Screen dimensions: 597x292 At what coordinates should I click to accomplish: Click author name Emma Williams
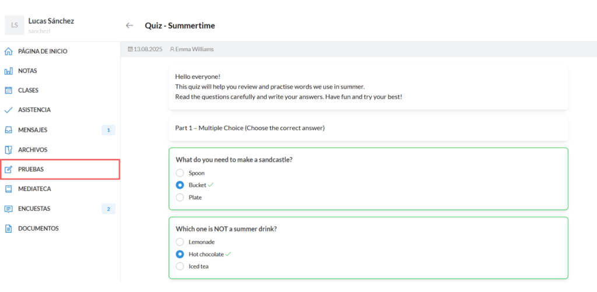pos(194,50)
